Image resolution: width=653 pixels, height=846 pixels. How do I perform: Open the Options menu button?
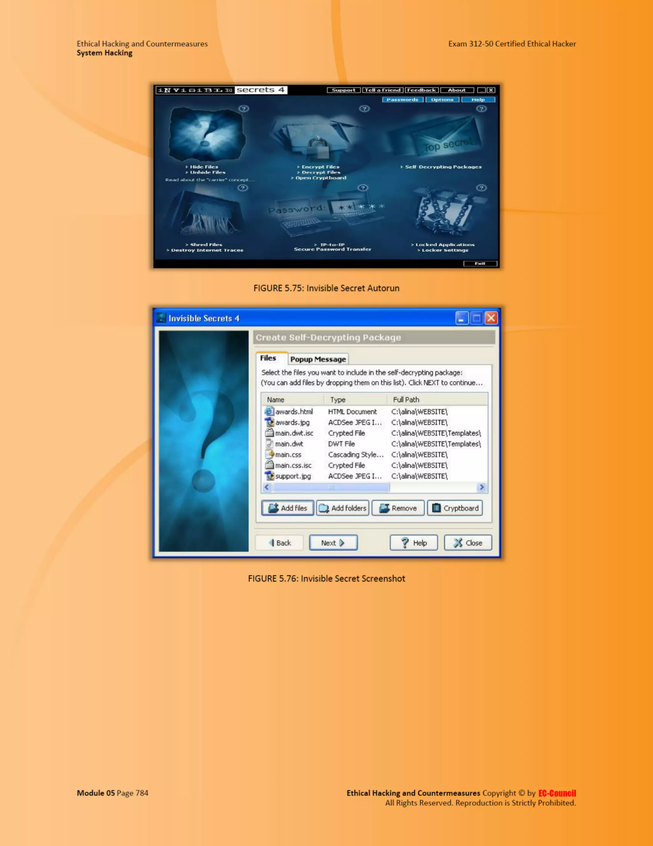tap(442, 100)
